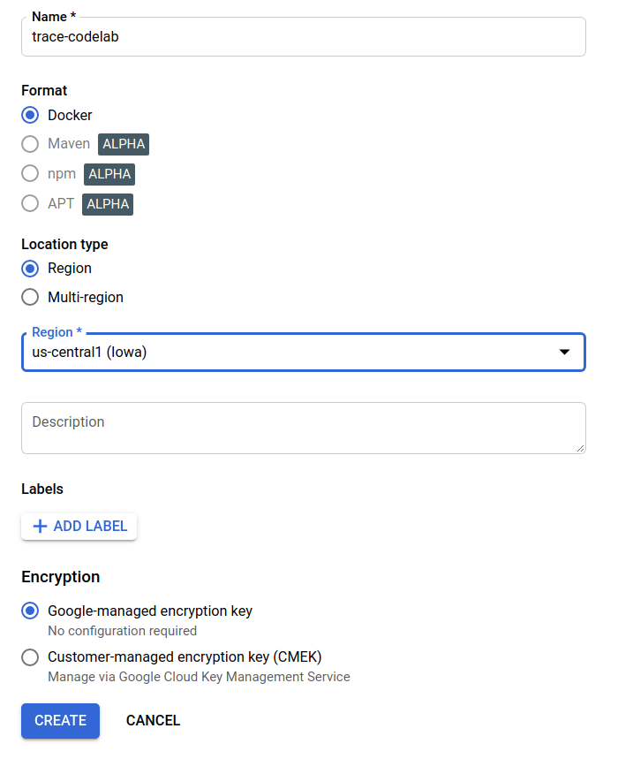Choose the npm format radio button

[30, 174]
